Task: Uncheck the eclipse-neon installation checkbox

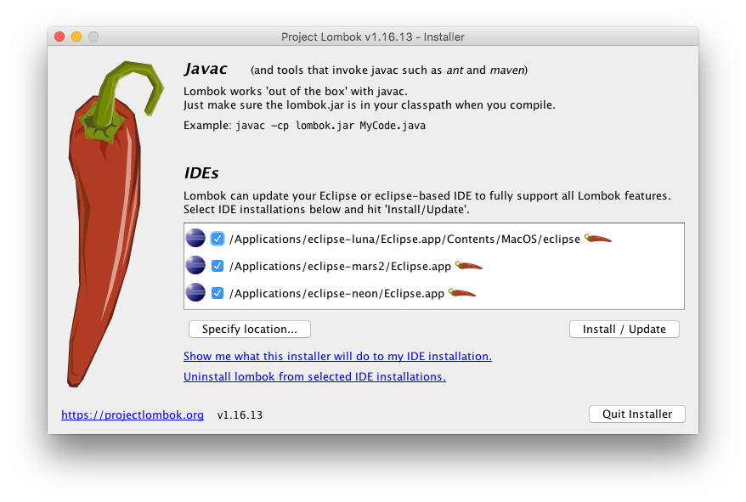Action: click(218, 291)
